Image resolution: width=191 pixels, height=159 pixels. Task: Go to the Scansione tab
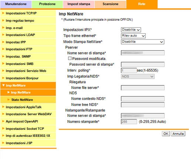[110, 4]
